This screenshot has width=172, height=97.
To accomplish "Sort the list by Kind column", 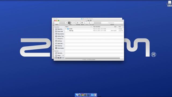I will point(121,27).
